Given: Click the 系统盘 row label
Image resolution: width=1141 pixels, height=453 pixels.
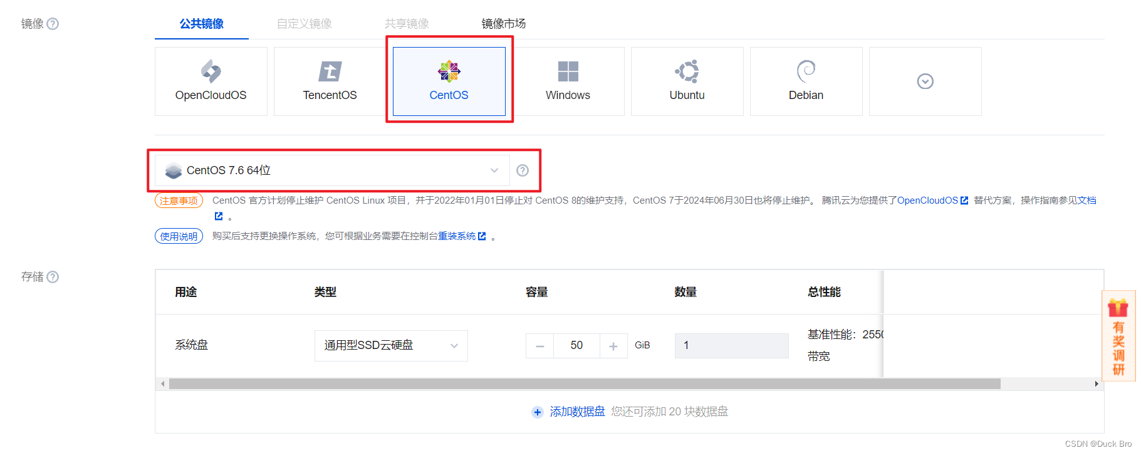Looking at the screenshot, I should click(x=192, y=345).
